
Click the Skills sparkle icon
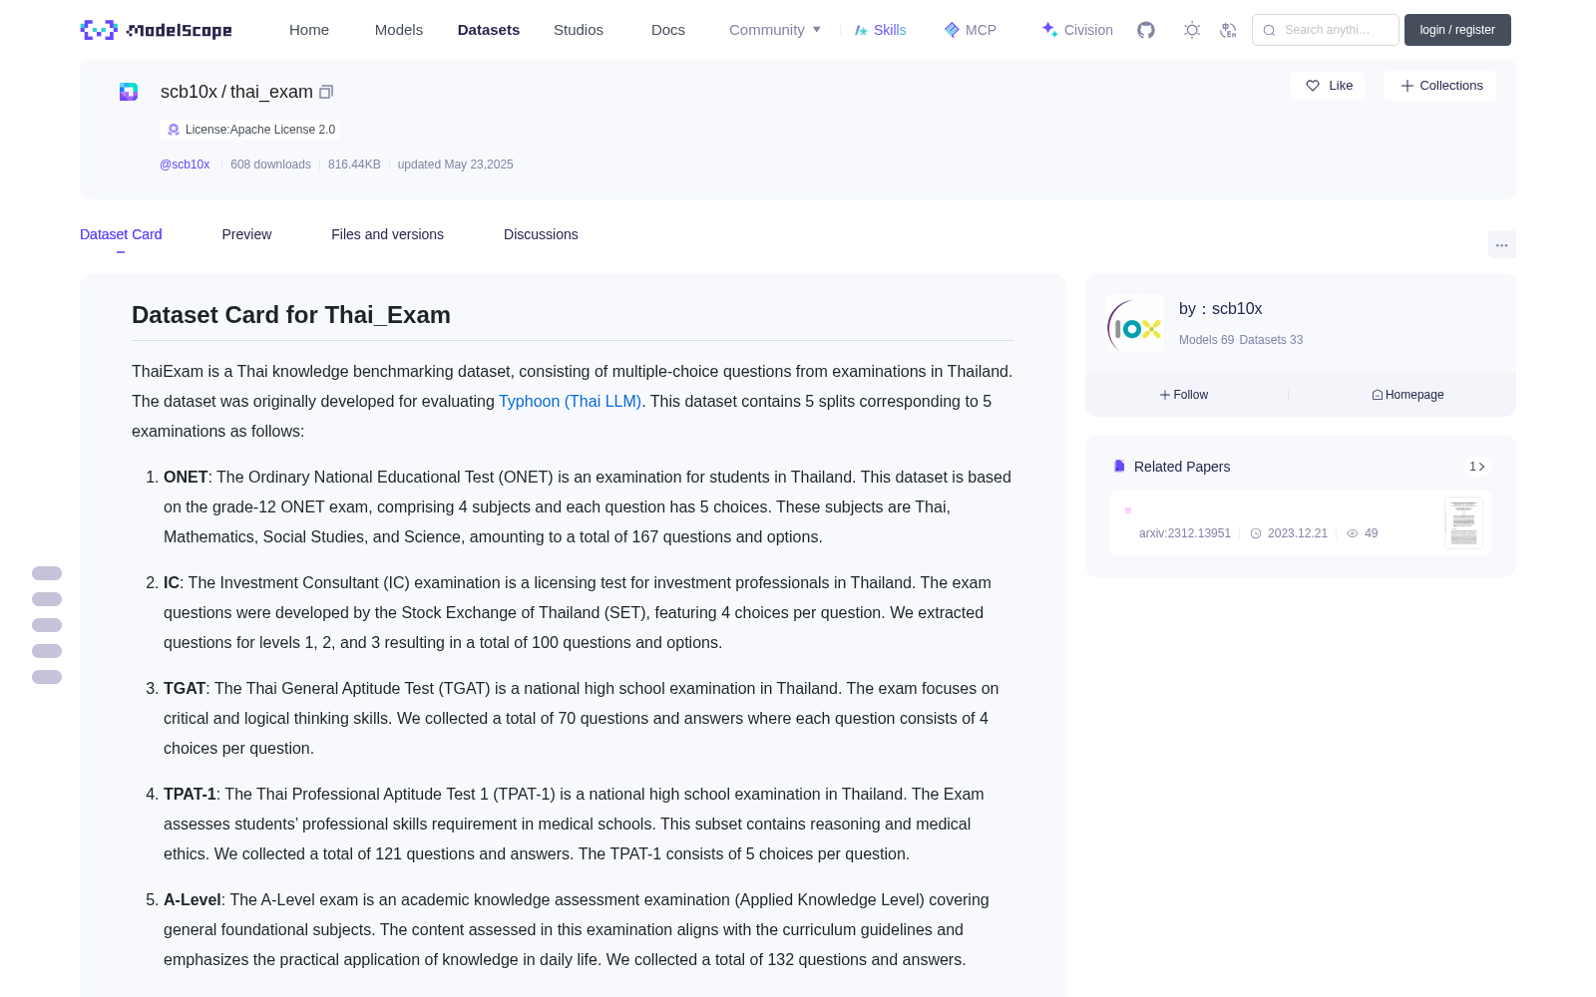click(861, 30)
